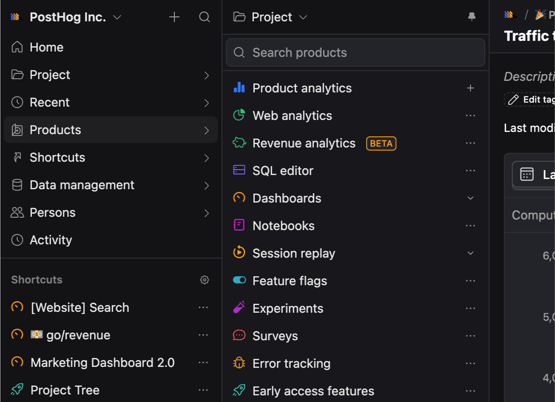555x402 pixels.
Task: Open the Project dropdown in the panel header
Action: point(270,17)
